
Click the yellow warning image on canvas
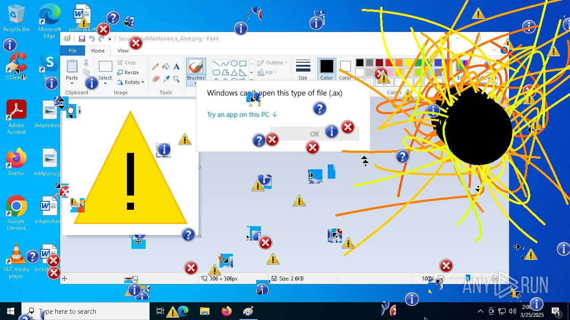(x=130, y=167)
